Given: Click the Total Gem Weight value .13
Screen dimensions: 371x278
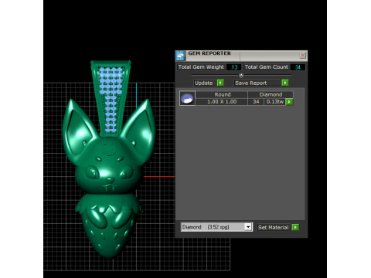Looking at the screenshot, I should 233,67.
